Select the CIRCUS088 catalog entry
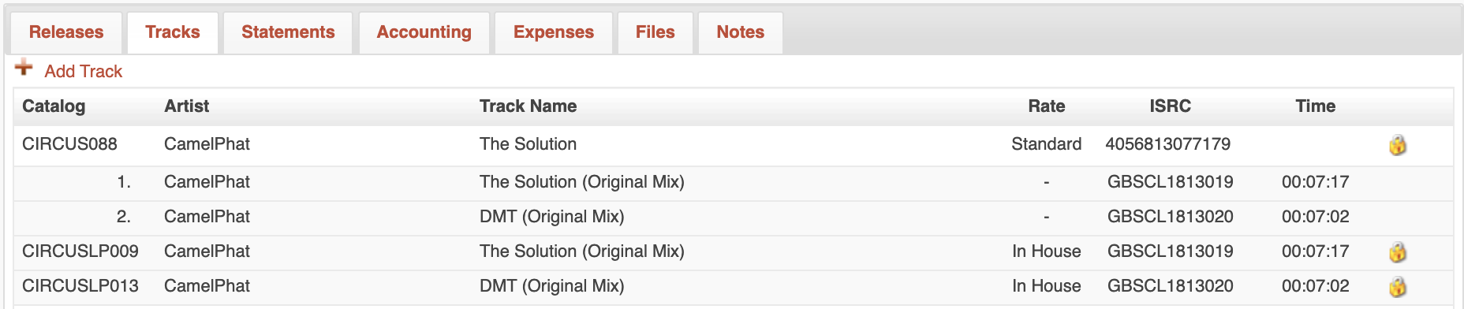1464x309 pixels. [69, 144]
